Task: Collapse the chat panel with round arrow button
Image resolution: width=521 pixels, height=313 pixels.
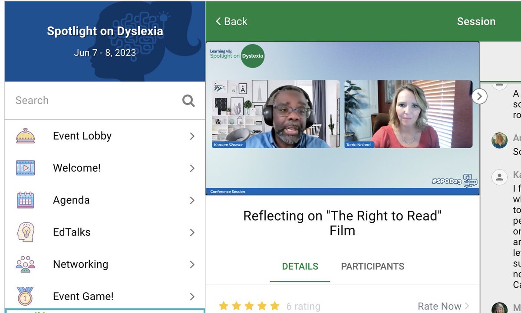Action: point(479,96)
